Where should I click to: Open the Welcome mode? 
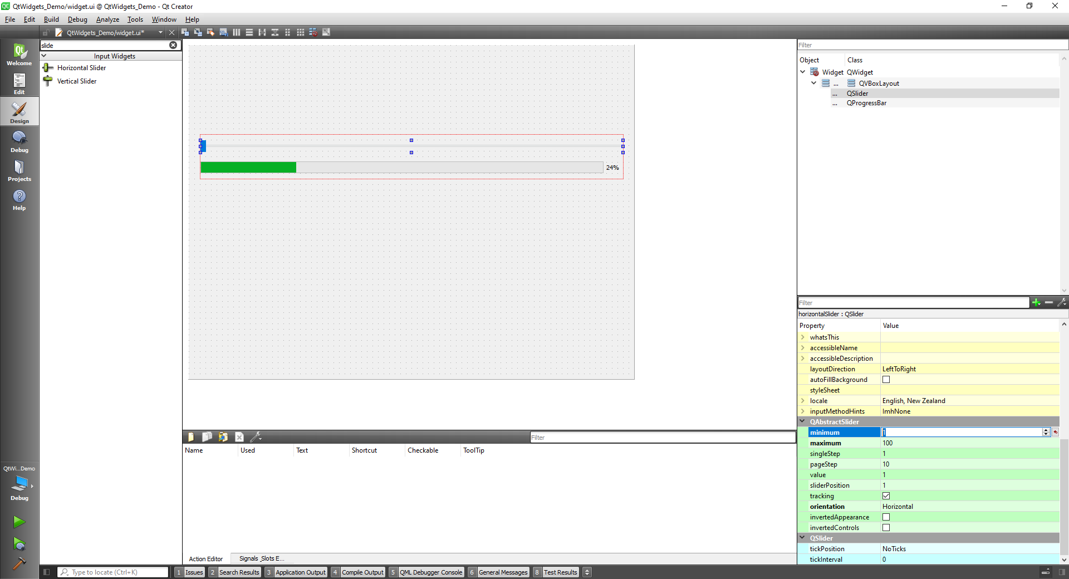tap(19, 55)
